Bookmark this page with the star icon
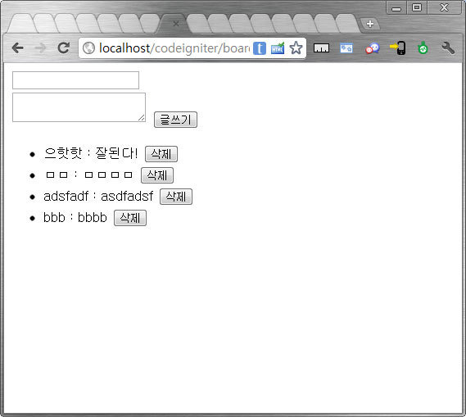Viewport: 466px width, 417px height. pos(296,48)
